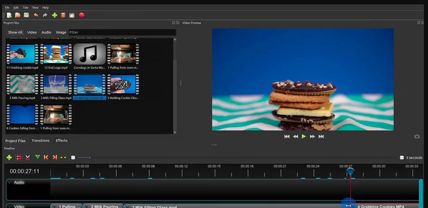Switch to the Transitions tab
This screenshot has width=428, height=208.
(x=41, y=141)
